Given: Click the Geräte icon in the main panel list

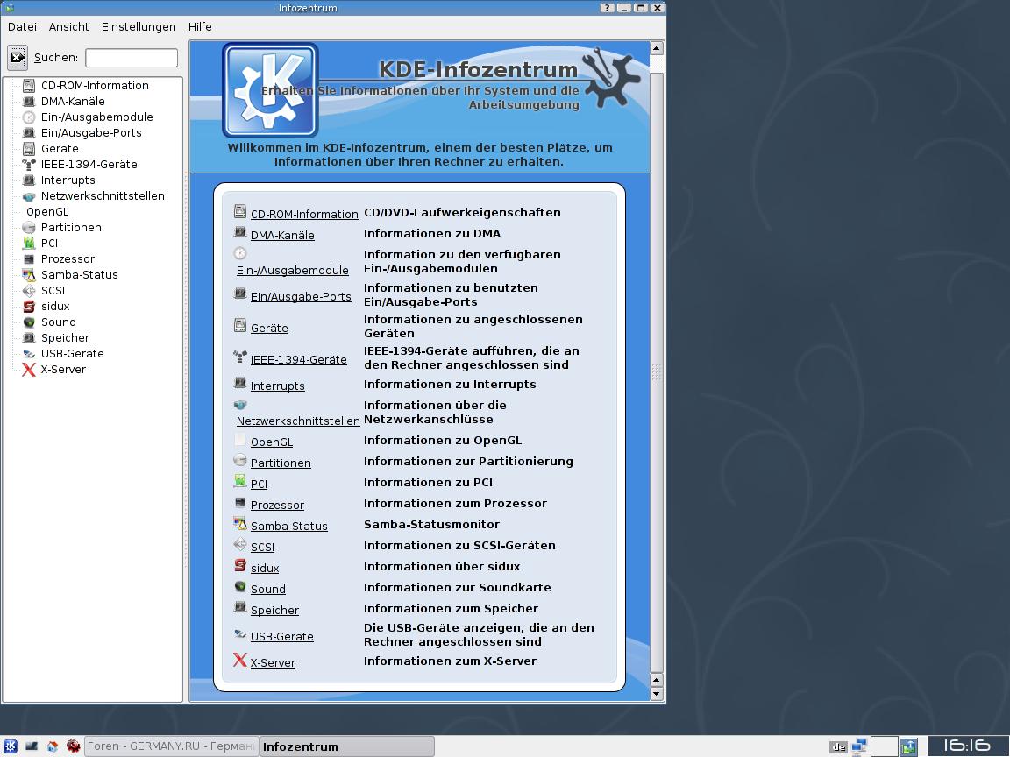Looking at the screenshot, I should [x=240, y=325].
